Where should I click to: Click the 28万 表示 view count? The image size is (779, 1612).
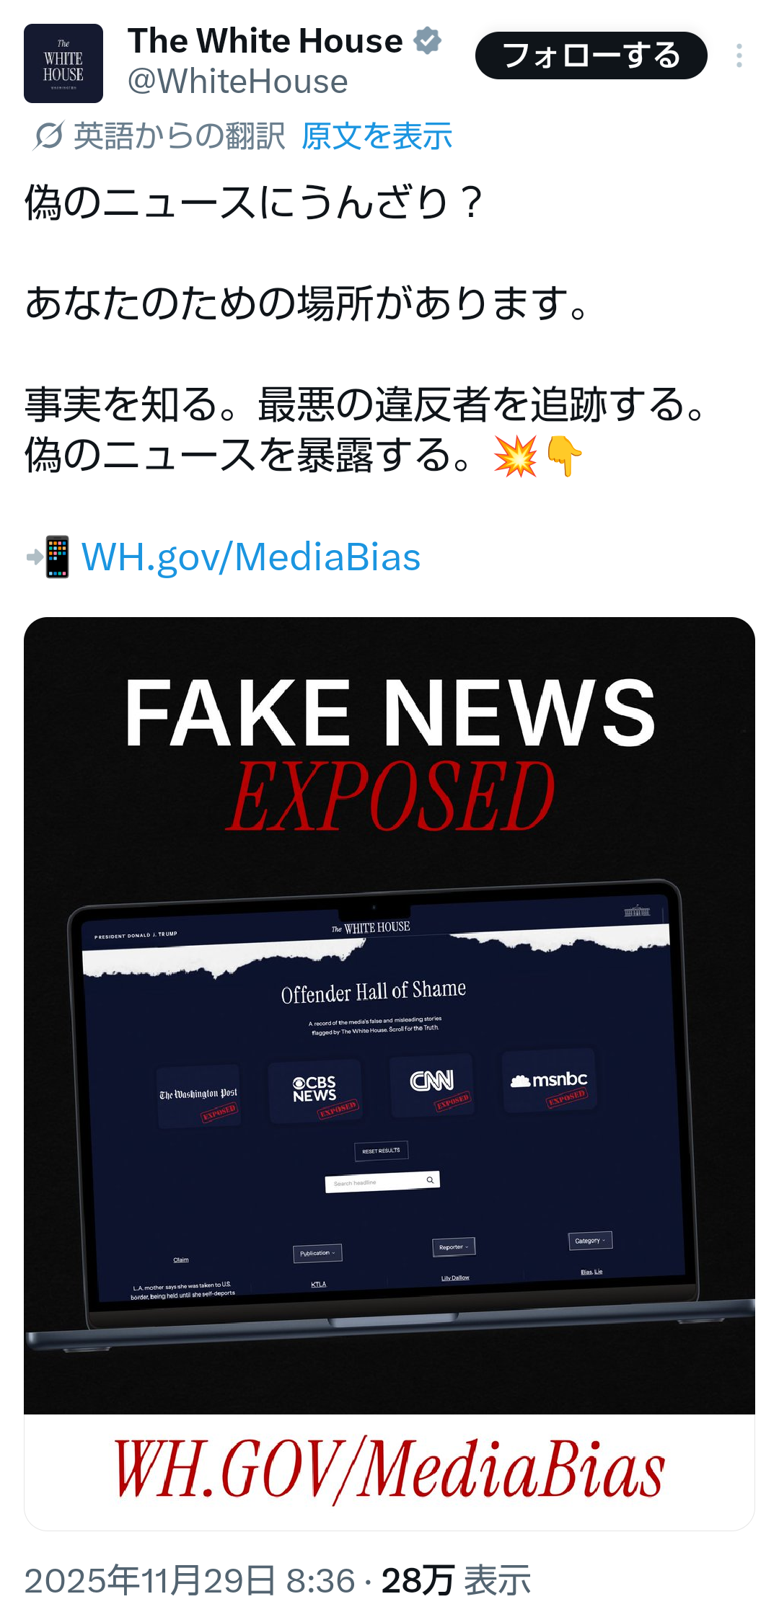click(x=456, y=1580)
